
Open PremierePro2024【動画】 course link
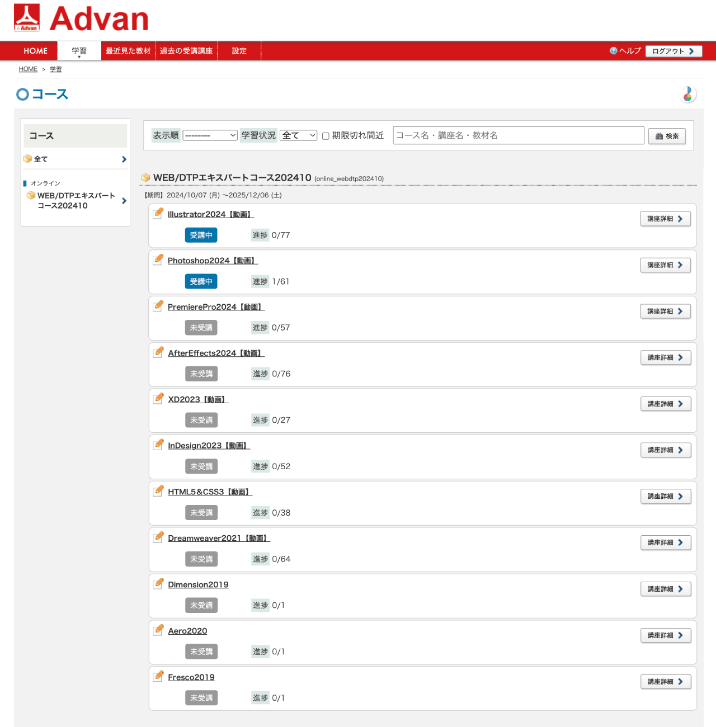216,307
